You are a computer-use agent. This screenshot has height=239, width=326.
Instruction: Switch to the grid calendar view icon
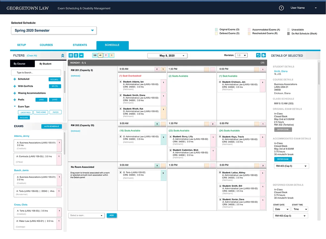tap(71, 55)
